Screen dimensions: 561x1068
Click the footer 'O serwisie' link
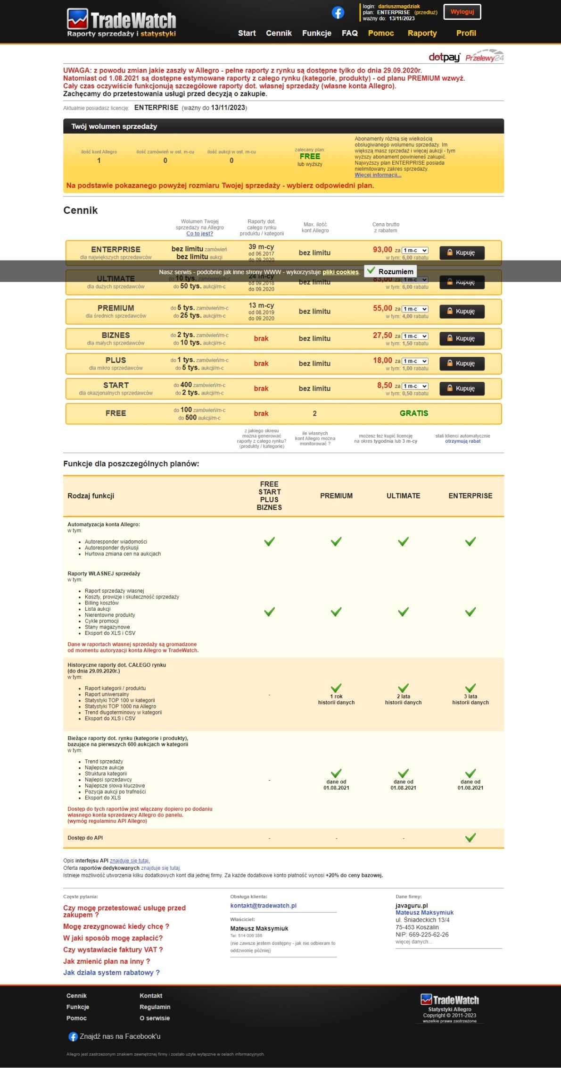[155, 1018]
